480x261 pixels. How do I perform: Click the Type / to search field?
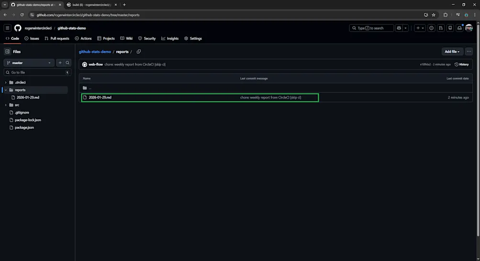coord(371,28)
